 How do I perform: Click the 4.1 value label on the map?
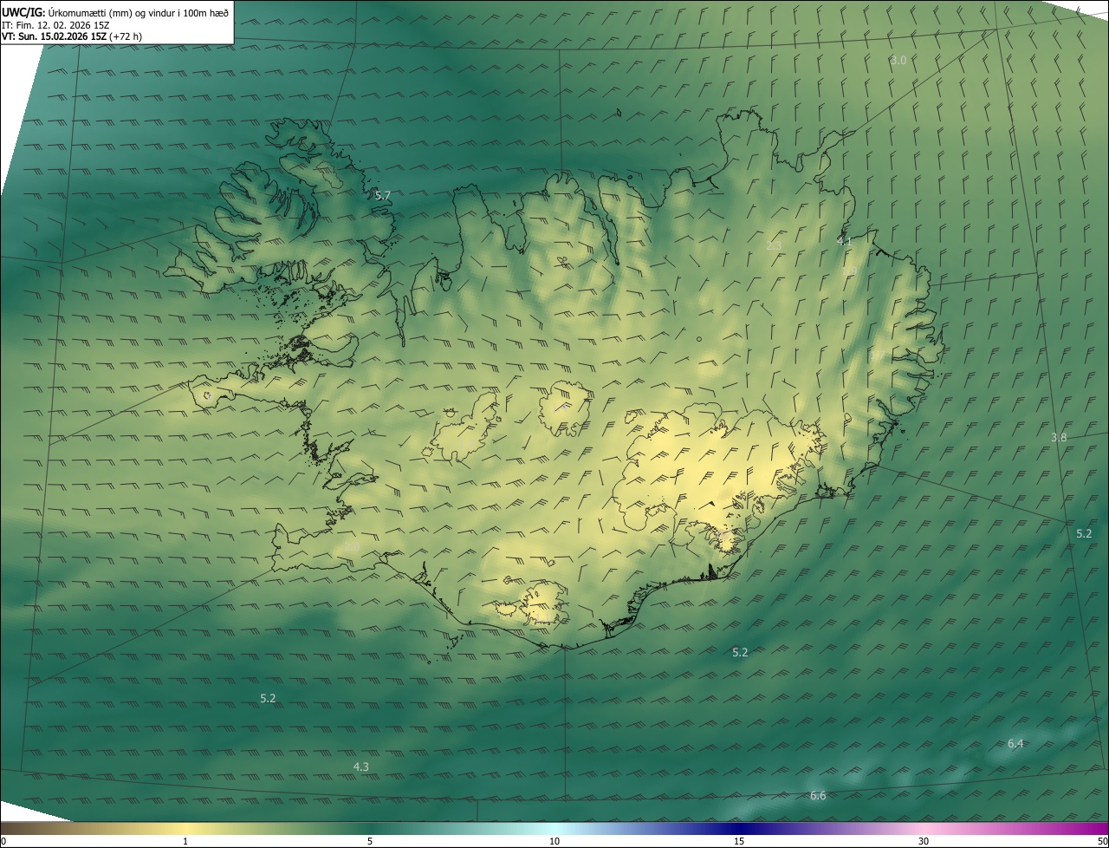tap(845, 242)
